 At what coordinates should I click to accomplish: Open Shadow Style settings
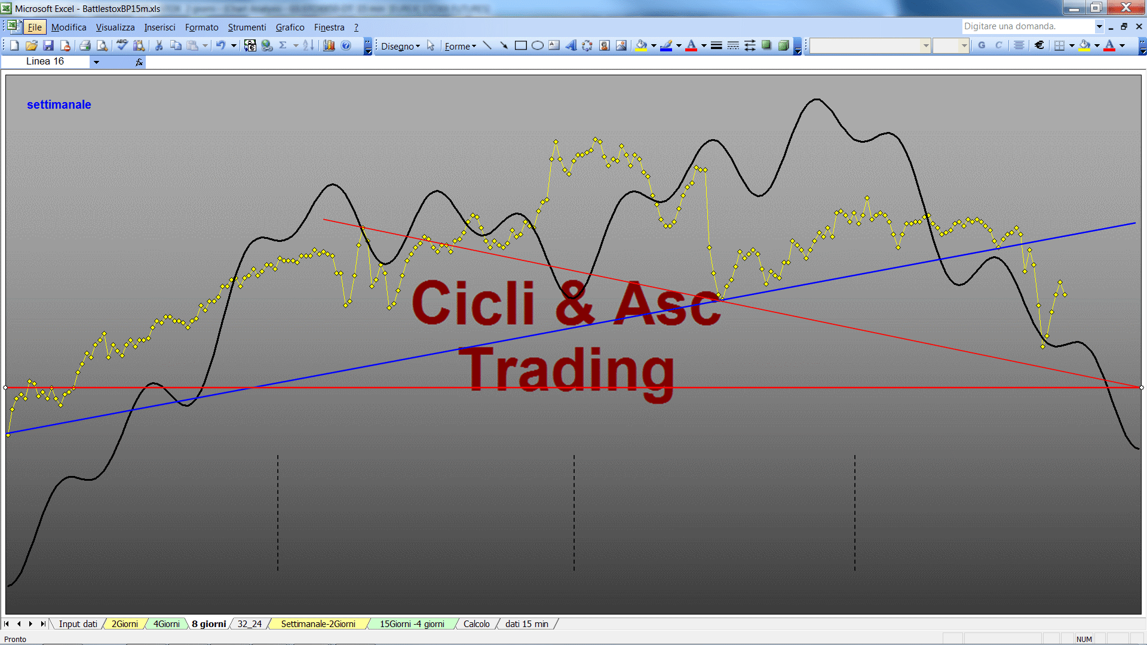(766, 45)
